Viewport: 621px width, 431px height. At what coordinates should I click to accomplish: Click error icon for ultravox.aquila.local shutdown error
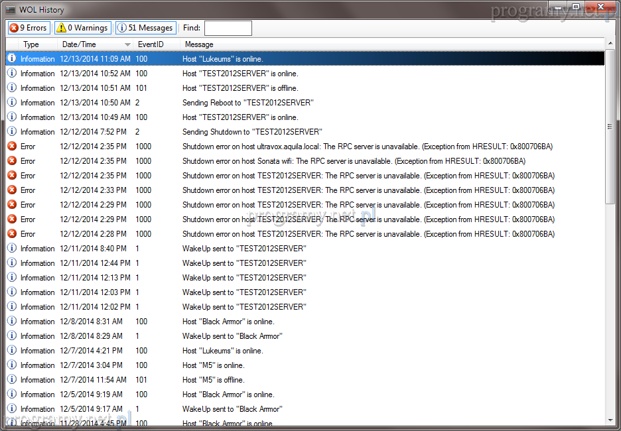pyautogui.click(x=11, y=147)
